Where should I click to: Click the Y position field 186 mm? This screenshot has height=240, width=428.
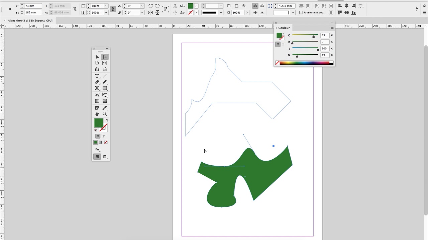click(x=33, y=13)
